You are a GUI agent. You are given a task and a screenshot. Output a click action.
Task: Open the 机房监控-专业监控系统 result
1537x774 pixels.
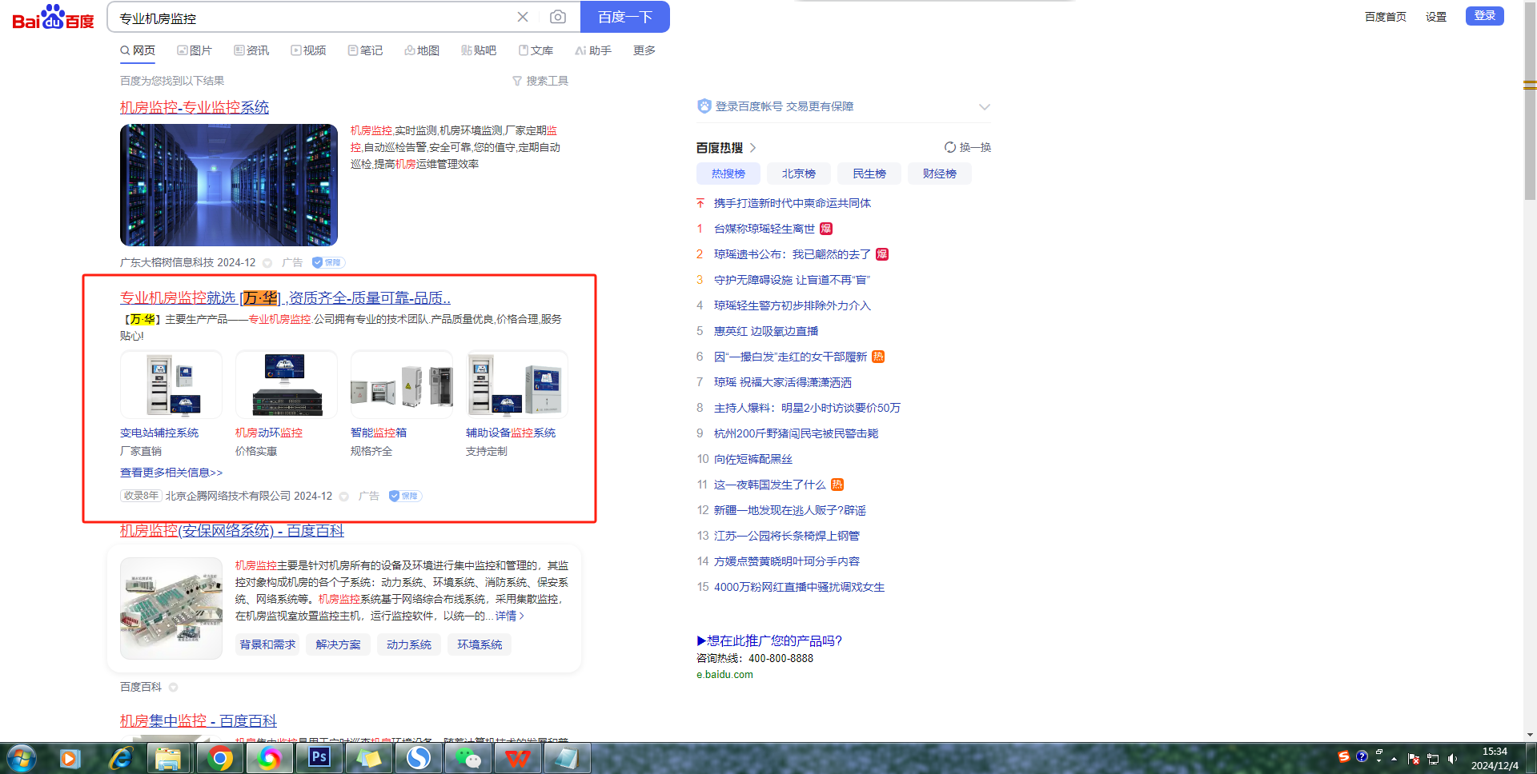[x=195, y=107]
